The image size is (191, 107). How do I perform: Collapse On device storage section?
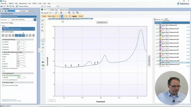point(3,83)
